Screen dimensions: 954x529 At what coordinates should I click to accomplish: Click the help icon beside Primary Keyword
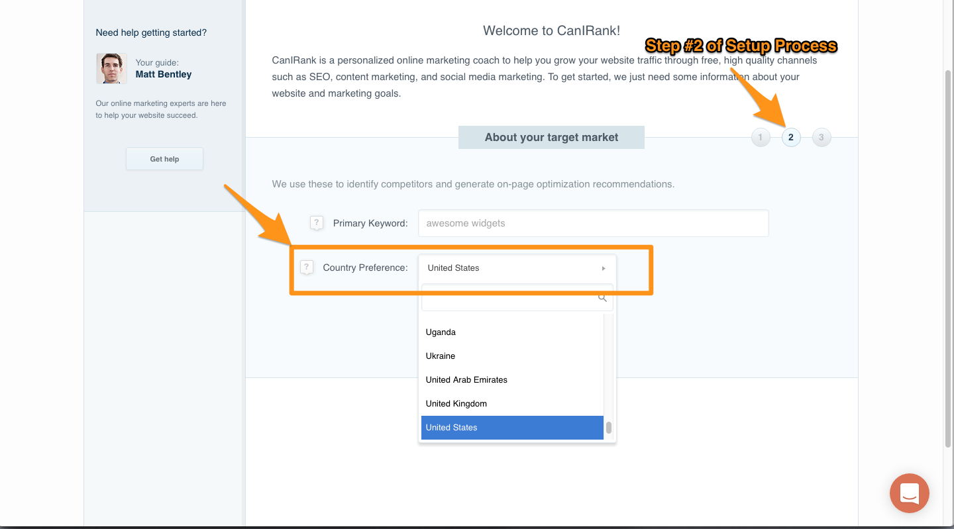[317, 223]
